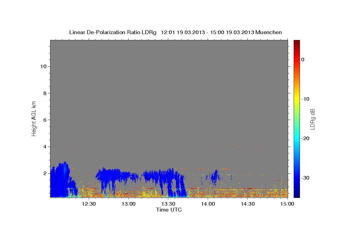Click the height label 6
Image resolution: width=356 pixels, height=237 pixels.
click(x=45, y=120)
